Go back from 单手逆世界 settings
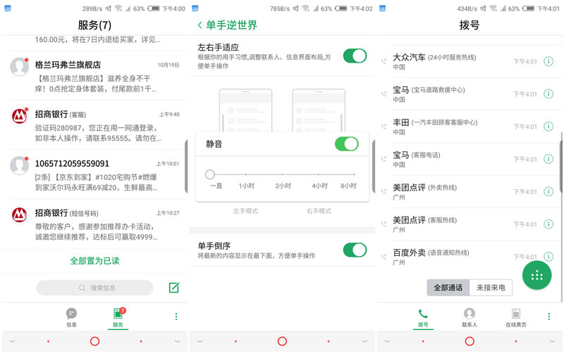This screenshot has width=564, height=353. pos(200,25)
